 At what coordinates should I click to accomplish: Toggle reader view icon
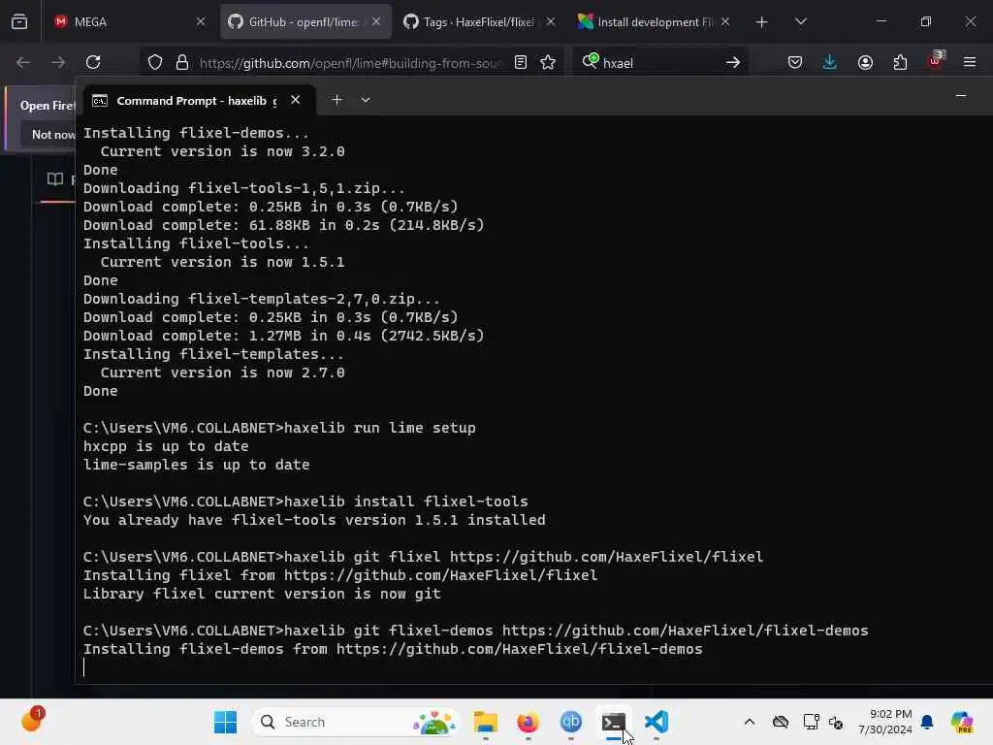click(521, 62)
